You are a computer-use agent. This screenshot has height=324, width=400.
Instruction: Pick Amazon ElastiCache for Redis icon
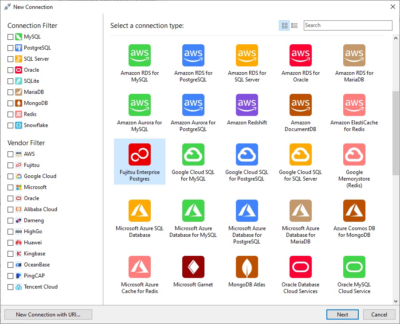pyautogui.click(x=354, y=105)
